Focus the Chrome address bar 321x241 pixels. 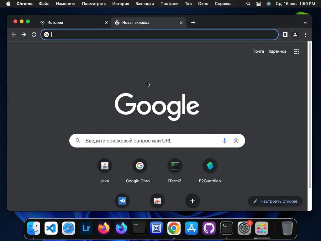[160, 35]
